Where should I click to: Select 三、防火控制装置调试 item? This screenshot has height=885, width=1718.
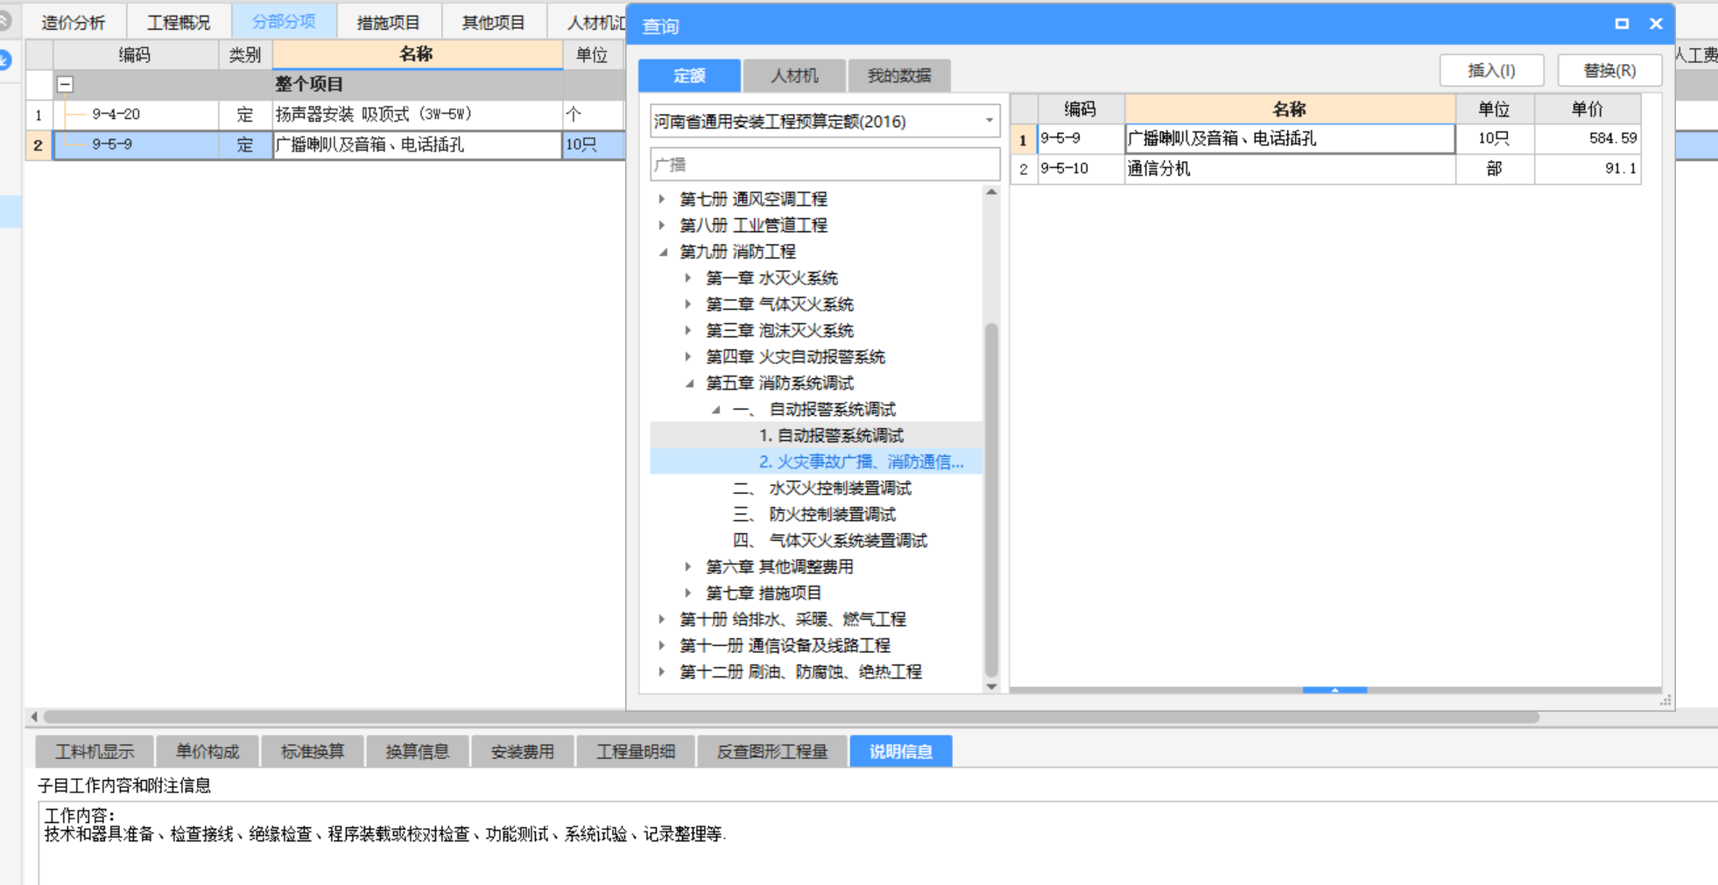coord(813,514)
